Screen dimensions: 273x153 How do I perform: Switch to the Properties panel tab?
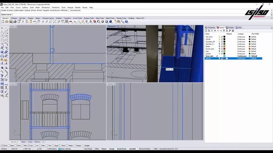210,28
